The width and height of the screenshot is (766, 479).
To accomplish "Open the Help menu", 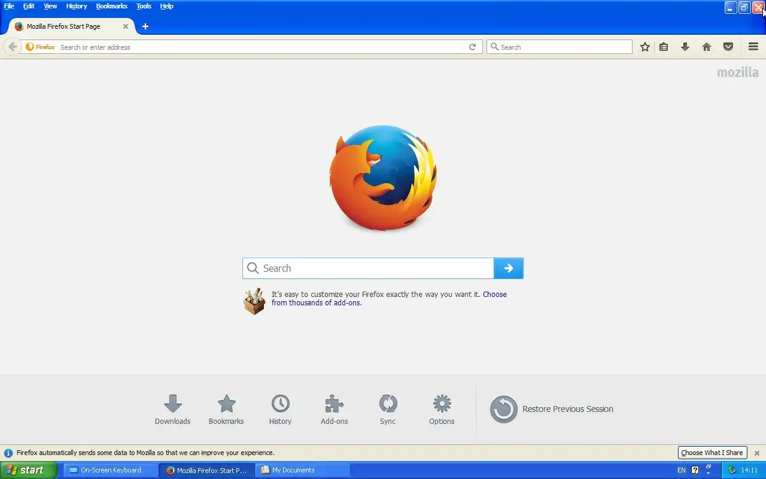I will (x=167, y=6).
